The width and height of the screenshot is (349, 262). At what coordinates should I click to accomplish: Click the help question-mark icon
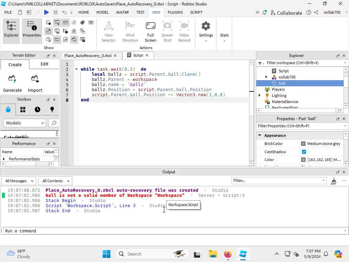pos(309,13)
